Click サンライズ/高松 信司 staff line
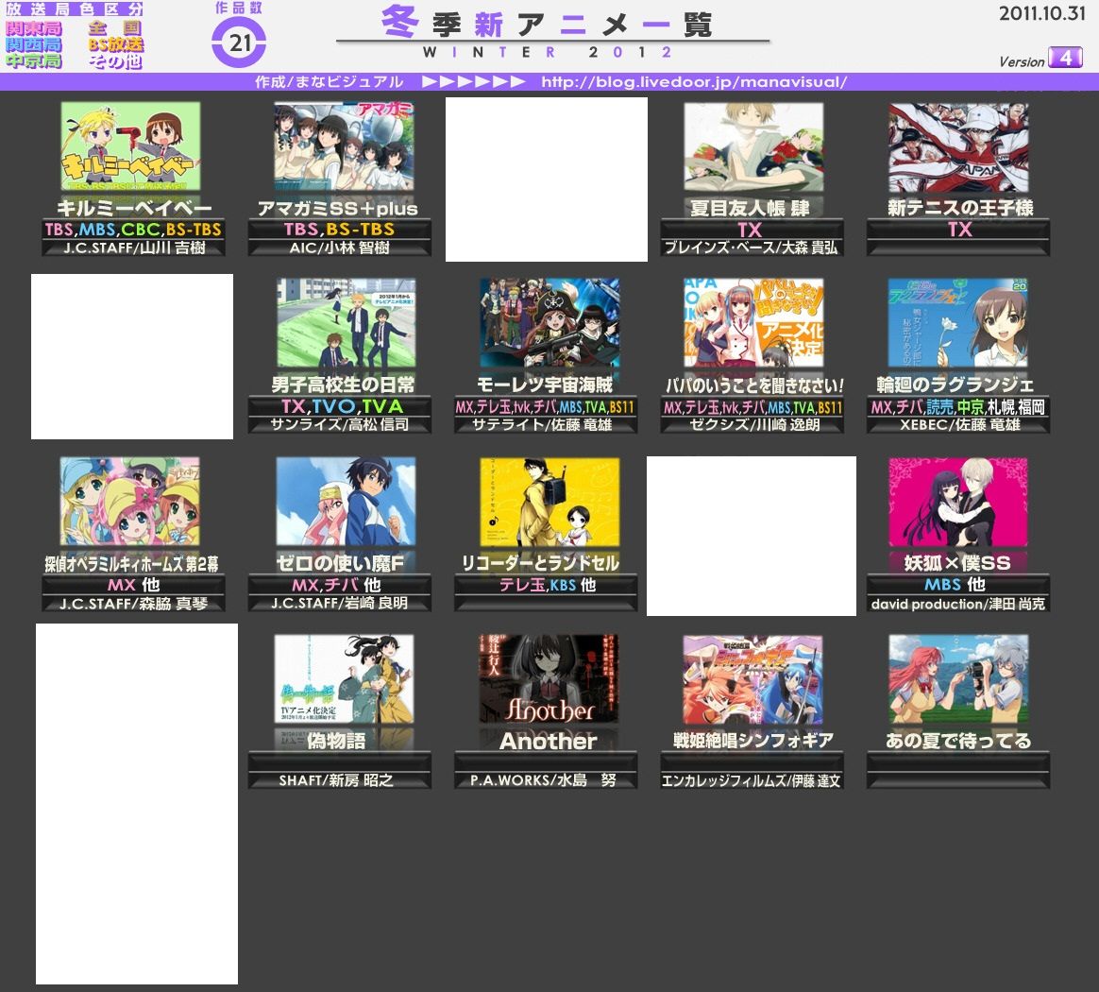The width and height of the screenshot is (1099, 992). pyautogui.click(x=339, y=424)
